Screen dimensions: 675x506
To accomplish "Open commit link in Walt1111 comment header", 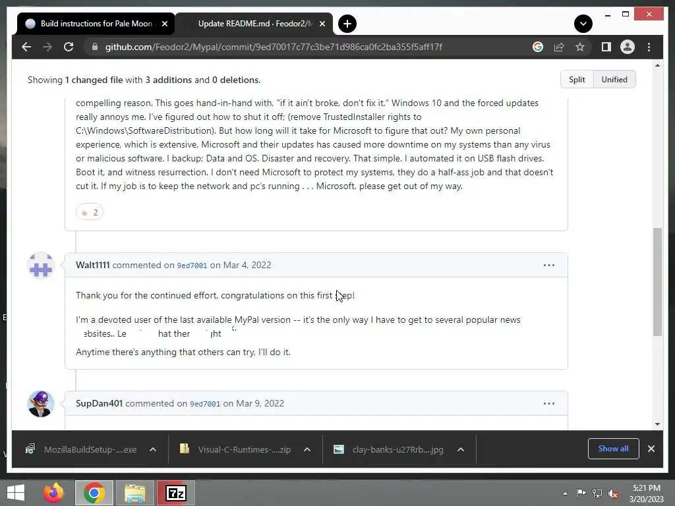I will tap(192, 266).
